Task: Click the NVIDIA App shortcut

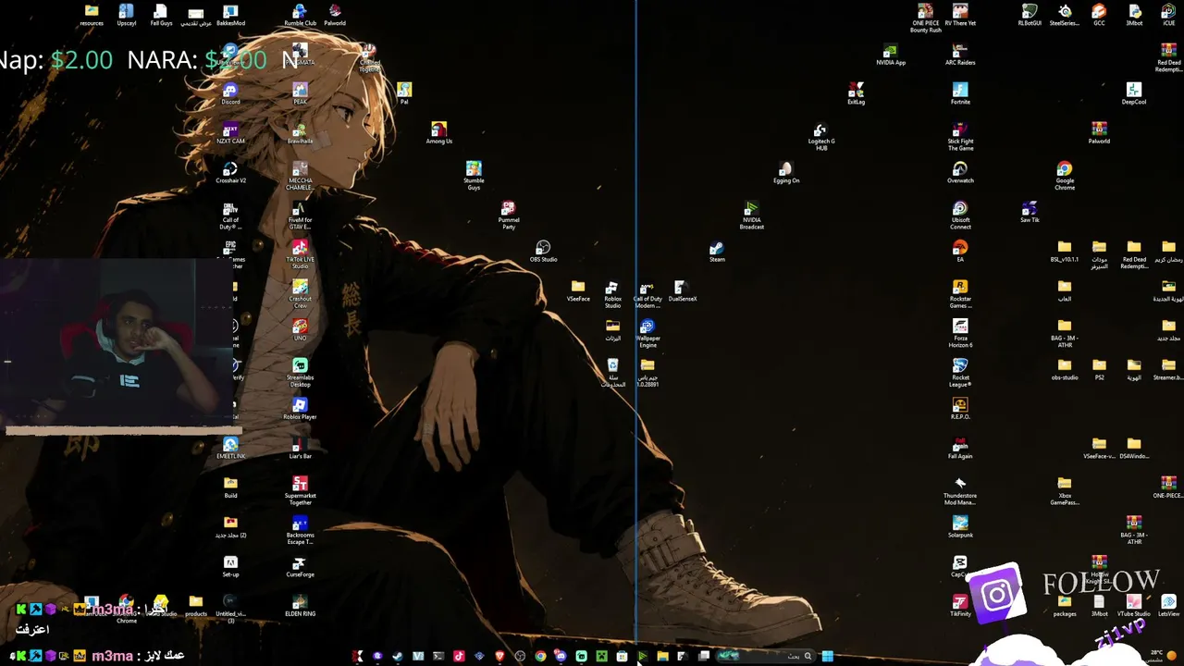Action: (891, 55)
